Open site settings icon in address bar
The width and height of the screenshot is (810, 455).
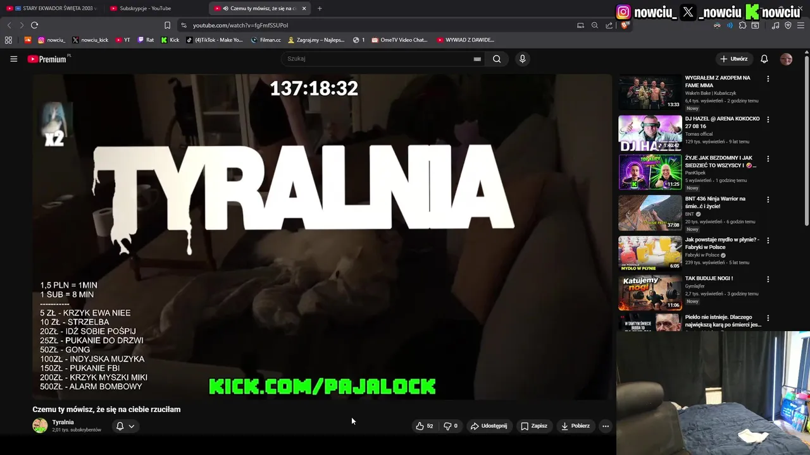184,25
